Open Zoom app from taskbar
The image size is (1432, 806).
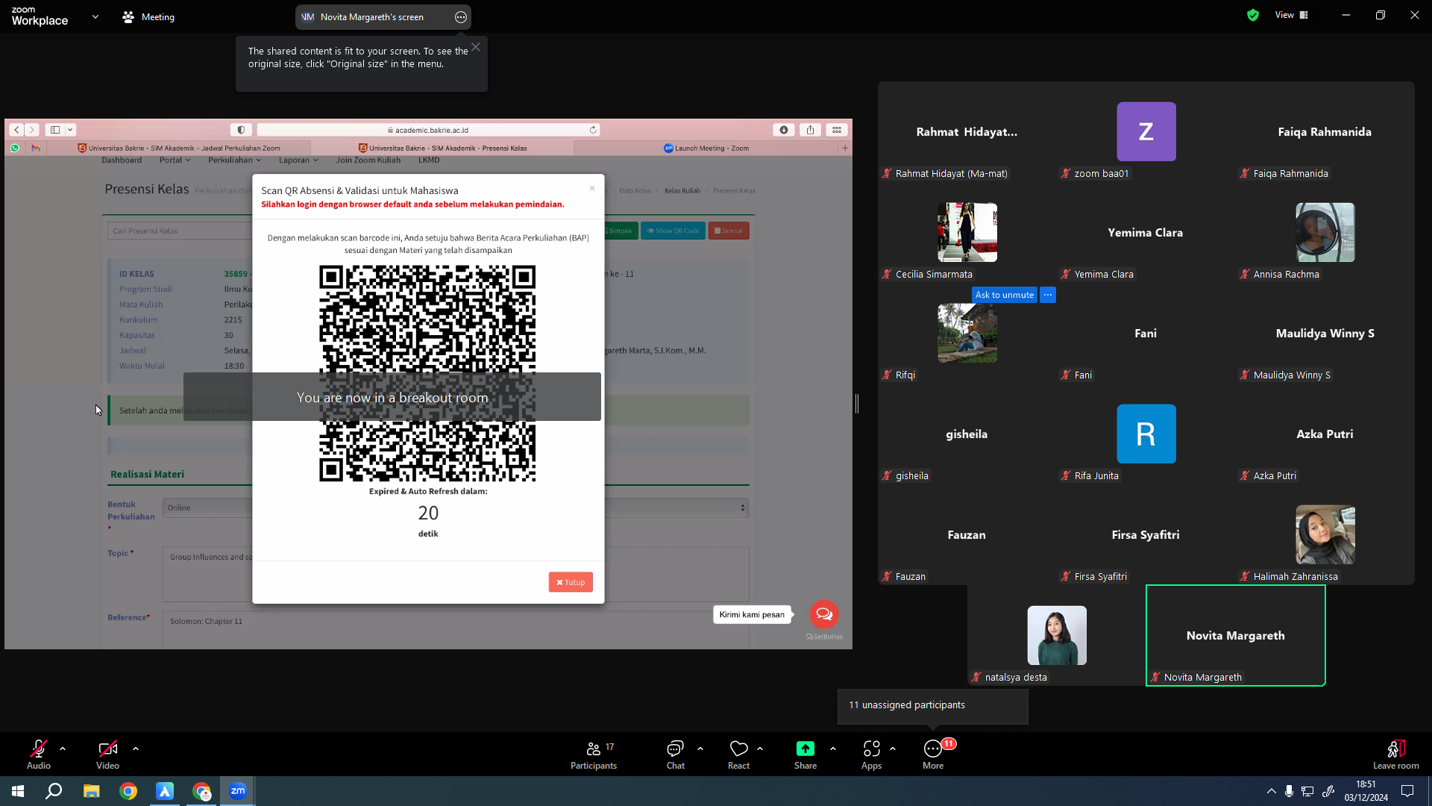tap(238, 791)
